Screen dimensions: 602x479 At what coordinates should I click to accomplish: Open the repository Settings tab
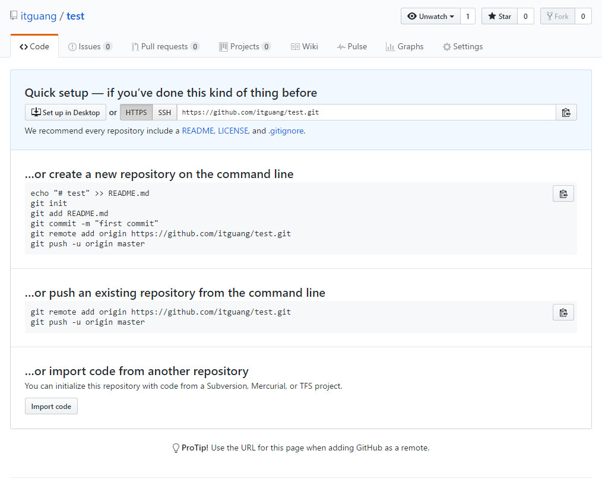pos(462,46)
